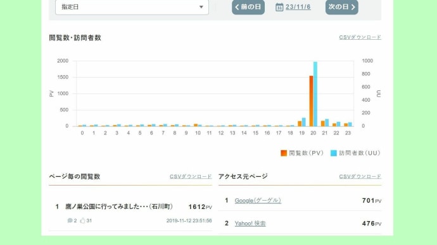Go to next day with 次の日 button
437x245 pixels.
coord(342,7)
